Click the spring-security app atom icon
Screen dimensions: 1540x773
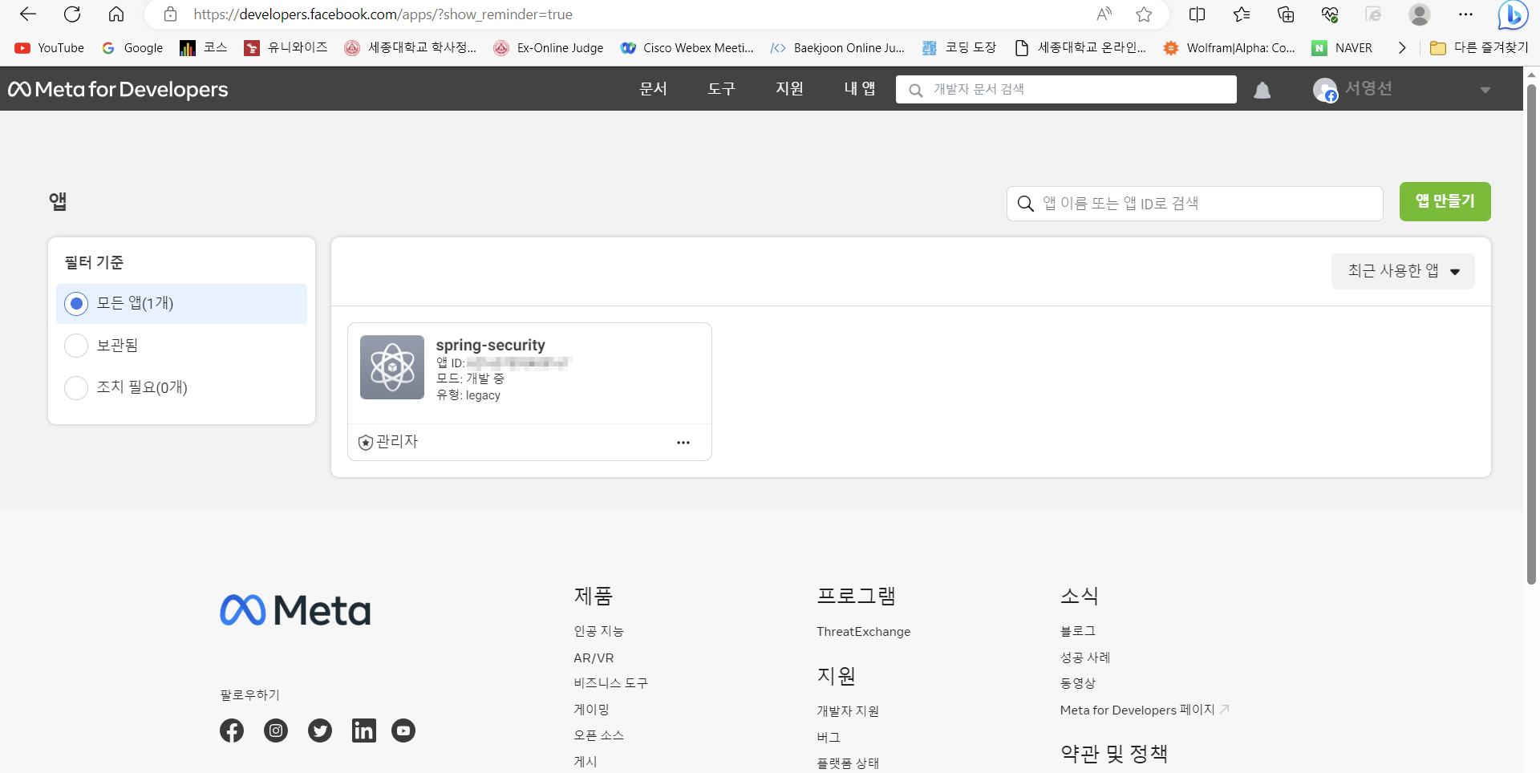tap(392, 367)
